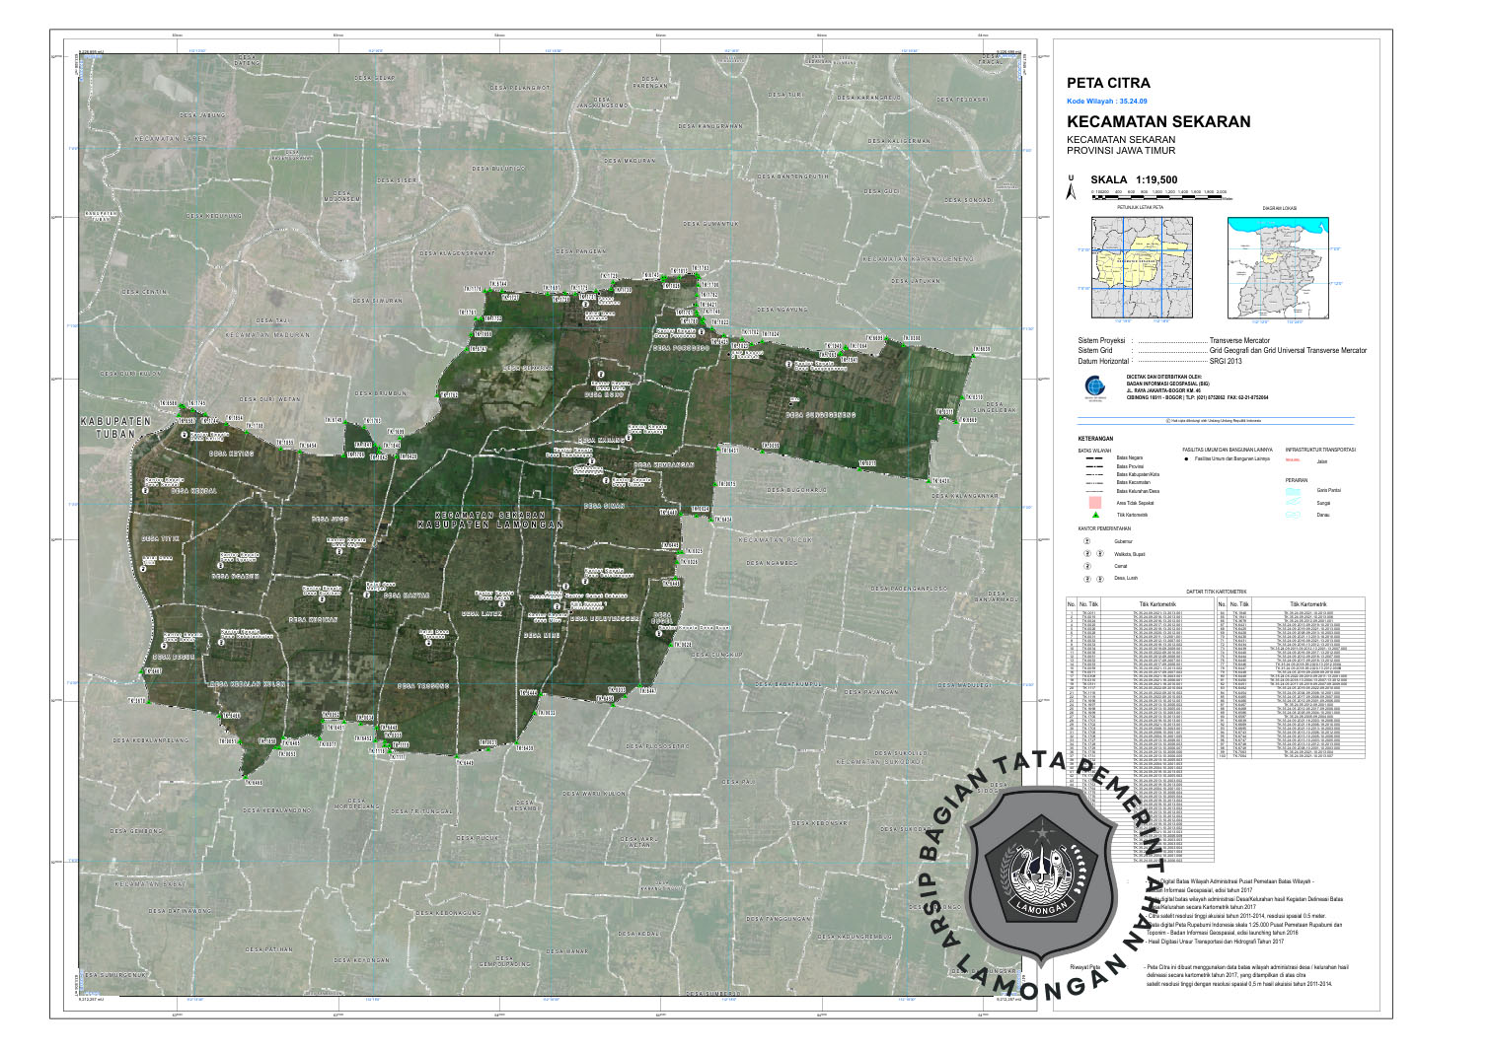1490x1050 pixels.
Task: Select the Gubernur office symbol in legend
Action: point(1087,541)
